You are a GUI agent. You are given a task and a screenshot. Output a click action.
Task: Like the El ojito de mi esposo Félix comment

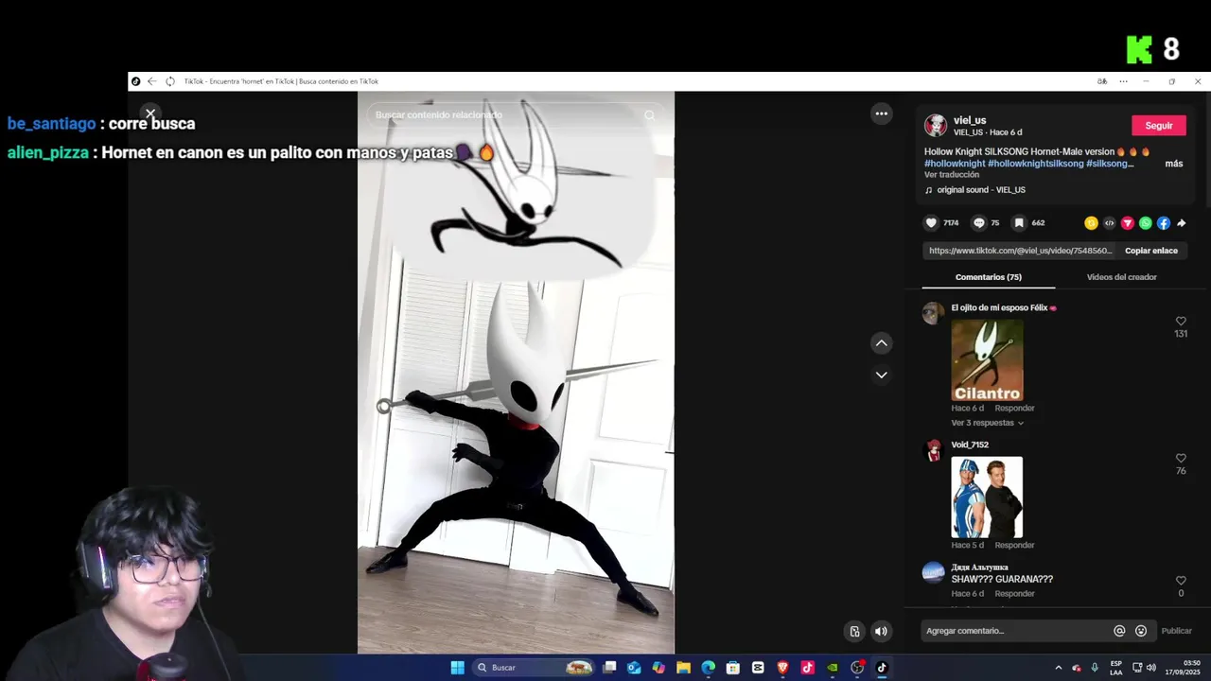1180,322
